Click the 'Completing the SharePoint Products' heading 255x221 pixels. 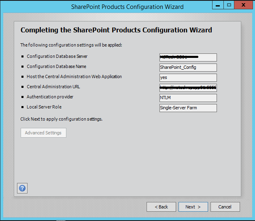116,30
